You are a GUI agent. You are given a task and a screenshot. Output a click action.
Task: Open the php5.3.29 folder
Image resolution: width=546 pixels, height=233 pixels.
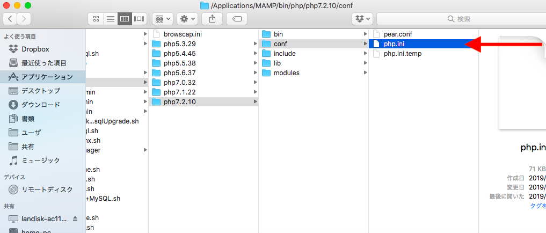pyautogui.click(x=203, y=44)
